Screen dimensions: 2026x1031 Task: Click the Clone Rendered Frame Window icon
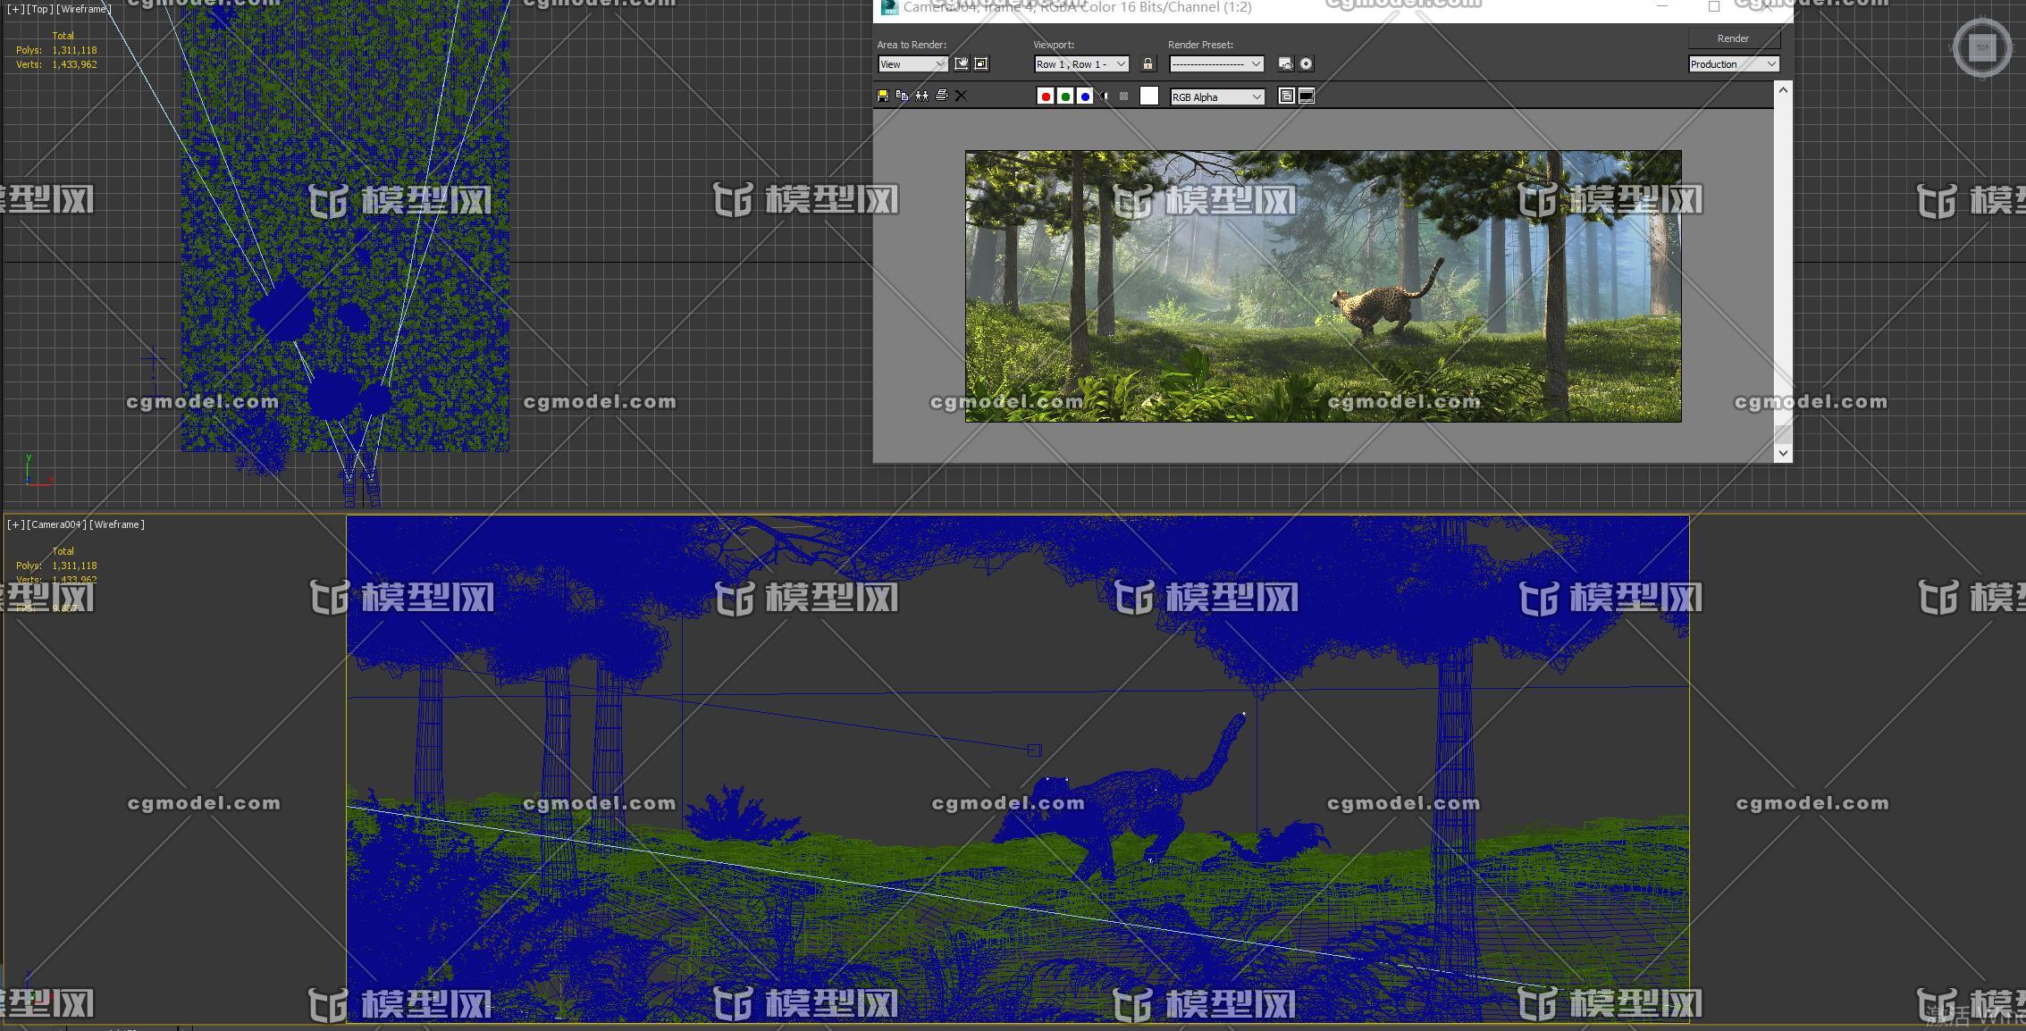(x=921, y=96)
